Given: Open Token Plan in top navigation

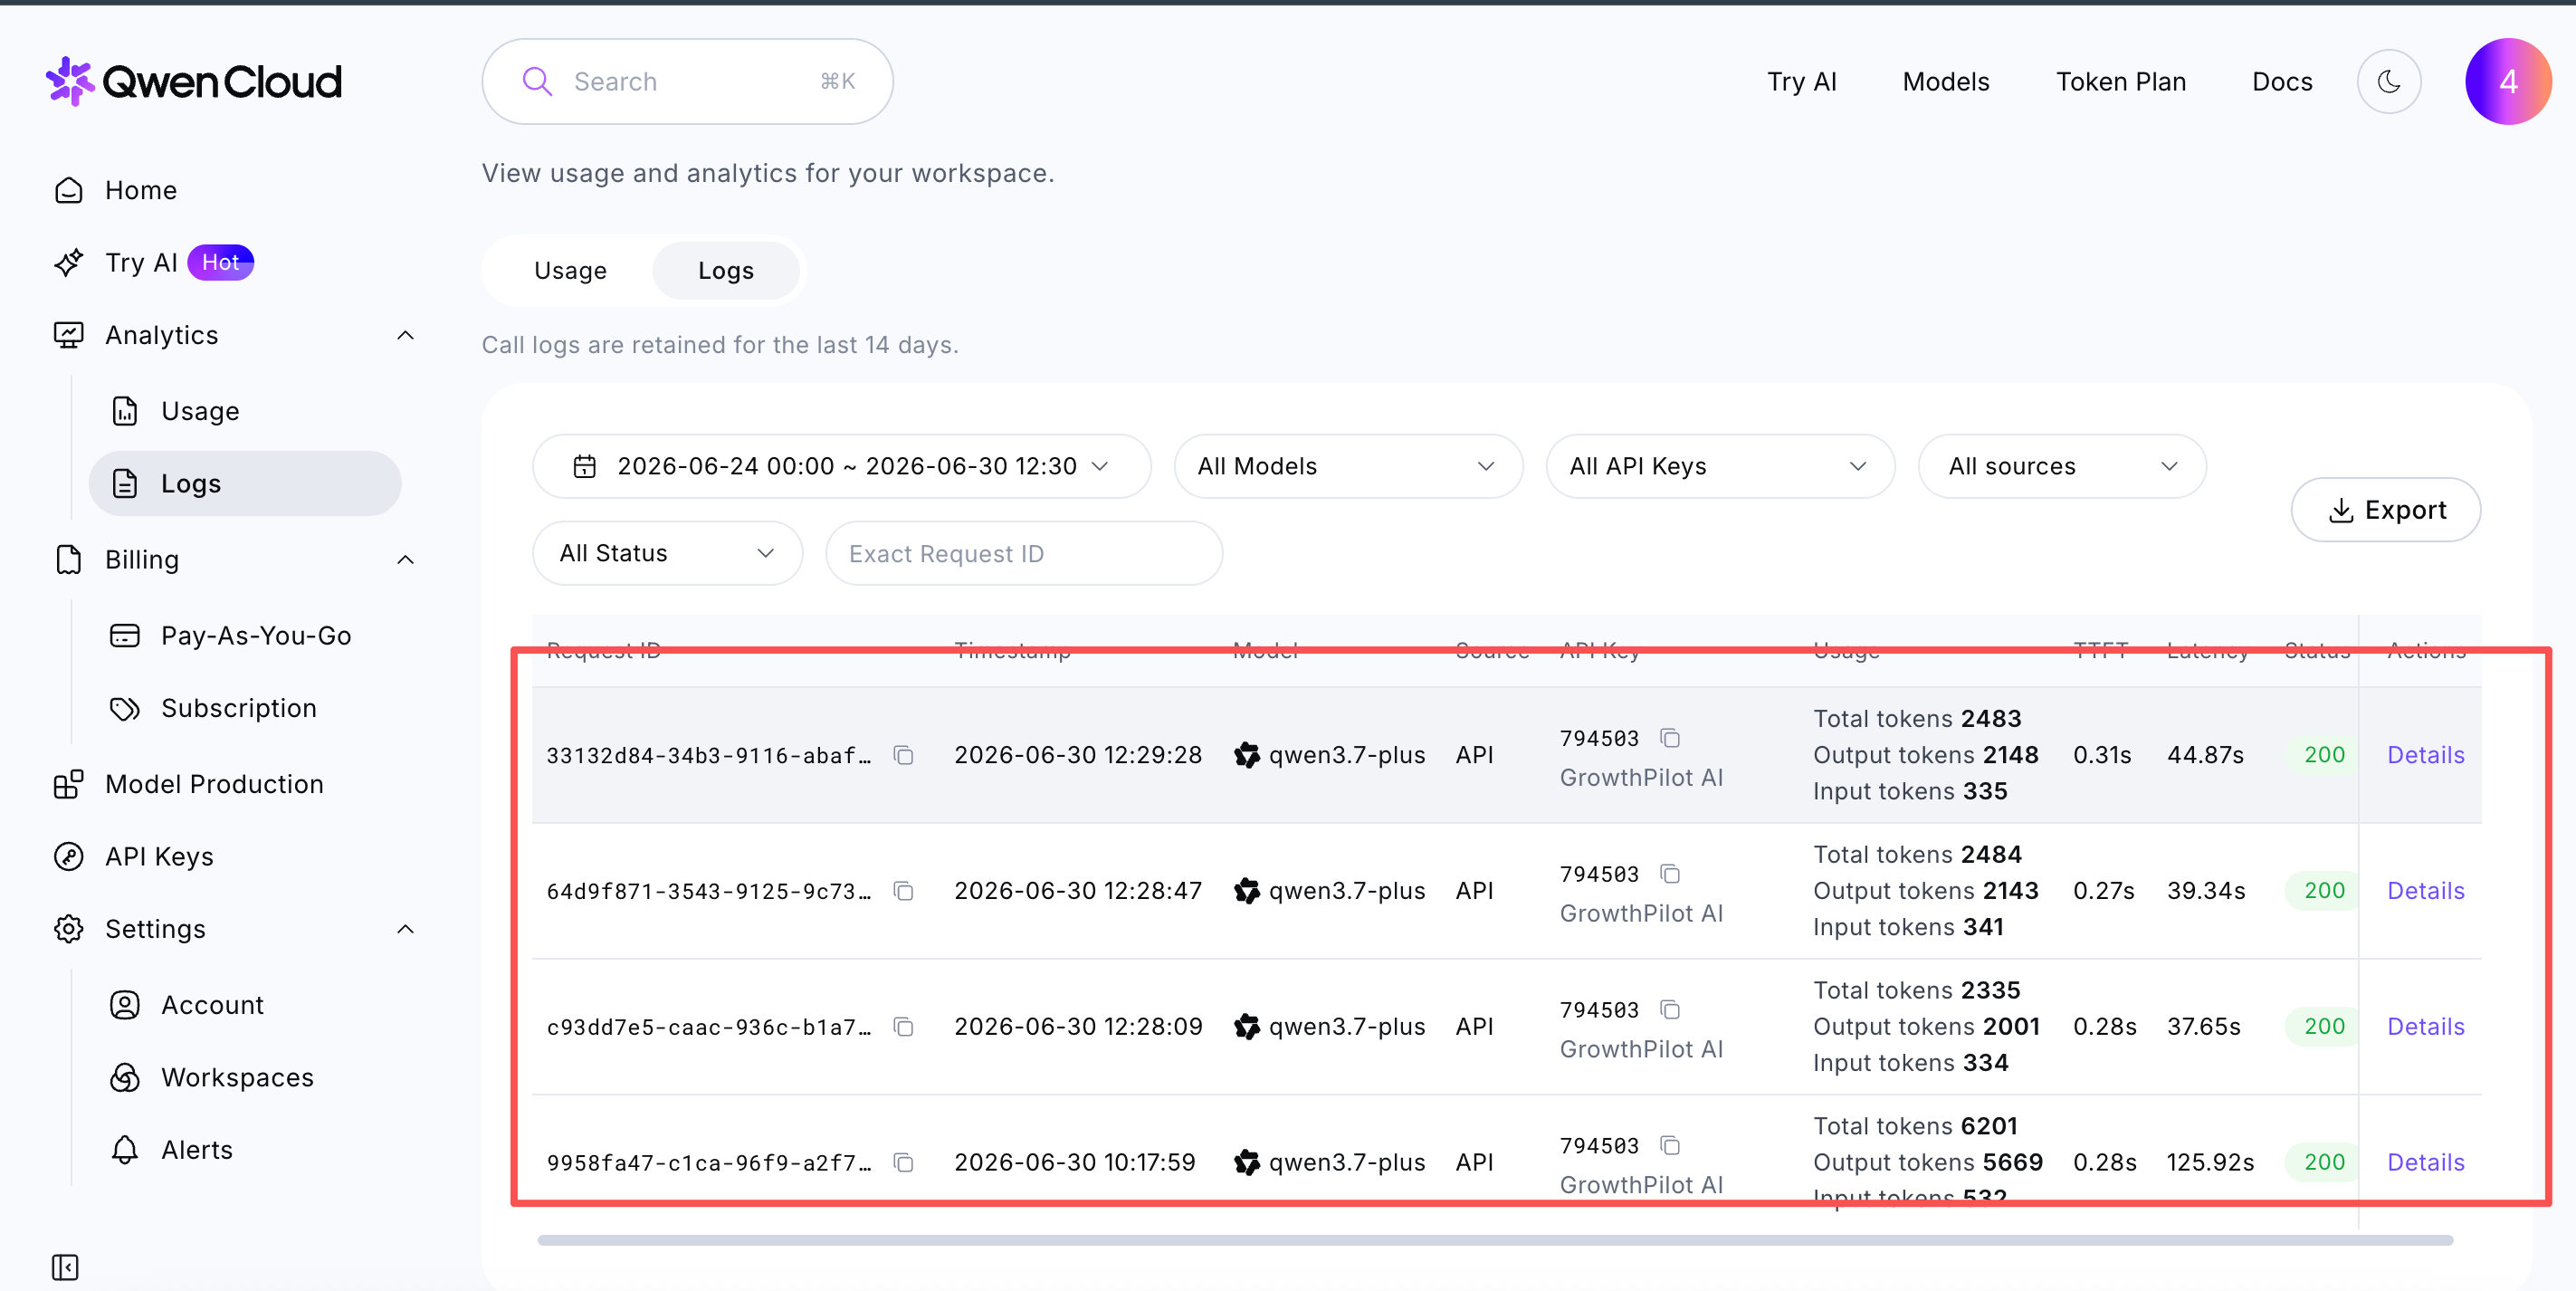Looking at the screenshot, I should click(x=2120, y=81).
